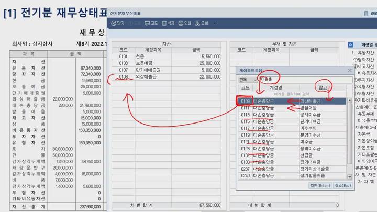
Task: Click the 확인(Enter) button
Action: click(320, 185)
